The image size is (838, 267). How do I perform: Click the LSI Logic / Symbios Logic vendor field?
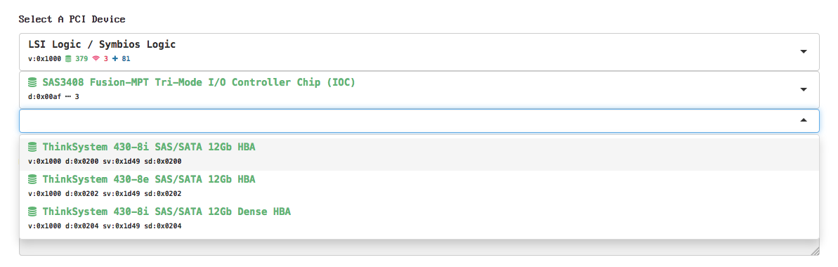tap(419, 51)
